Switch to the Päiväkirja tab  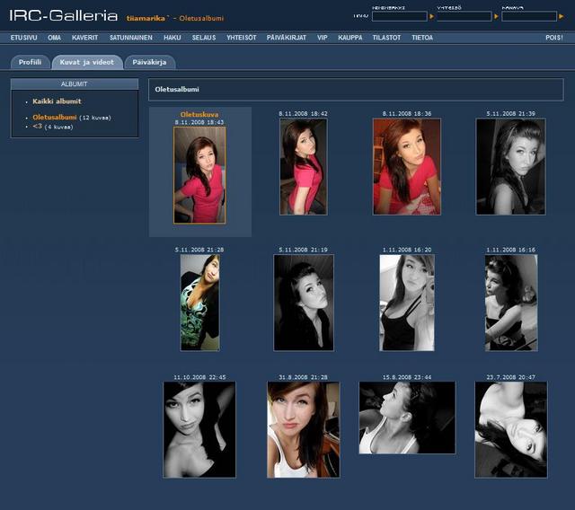[x=149, y=62]
